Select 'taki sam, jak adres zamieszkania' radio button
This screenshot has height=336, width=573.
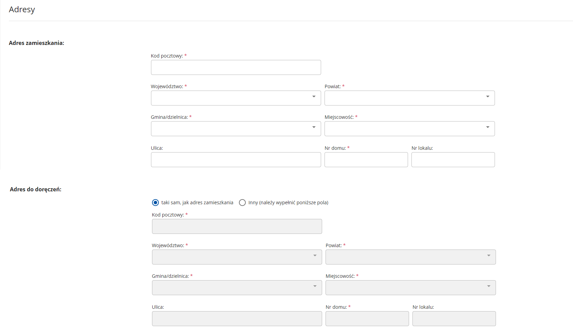(155, 203)
